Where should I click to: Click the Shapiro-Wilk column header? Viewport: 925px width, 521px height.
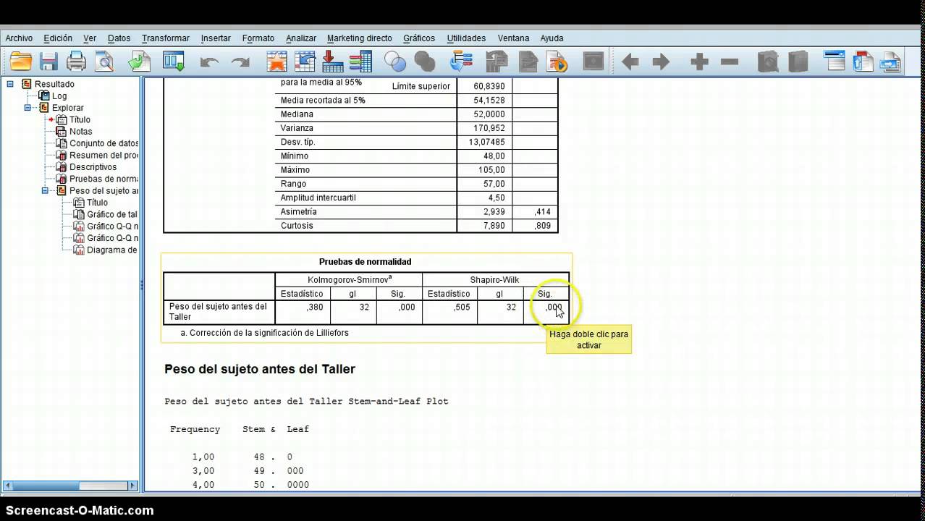point(496,280)
